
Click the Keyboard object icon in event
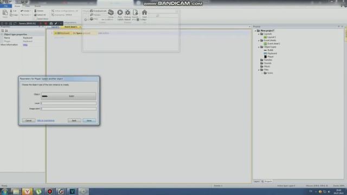click(x=59, y=33)
